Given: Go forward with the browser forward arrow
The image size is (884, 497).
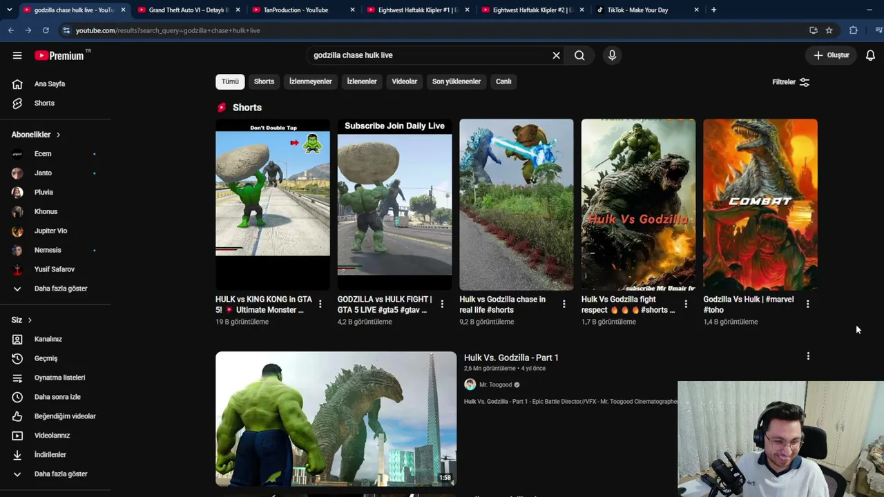Looking at the screenshot, I should [28, 30].
